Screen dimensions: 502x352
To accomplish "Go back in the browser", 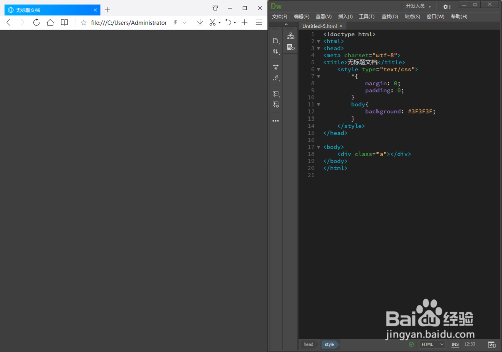I will tap(9, 22).
